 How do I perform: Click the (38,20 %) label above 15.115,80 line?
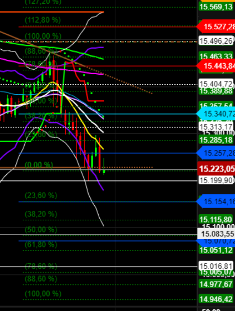(41, 214)
